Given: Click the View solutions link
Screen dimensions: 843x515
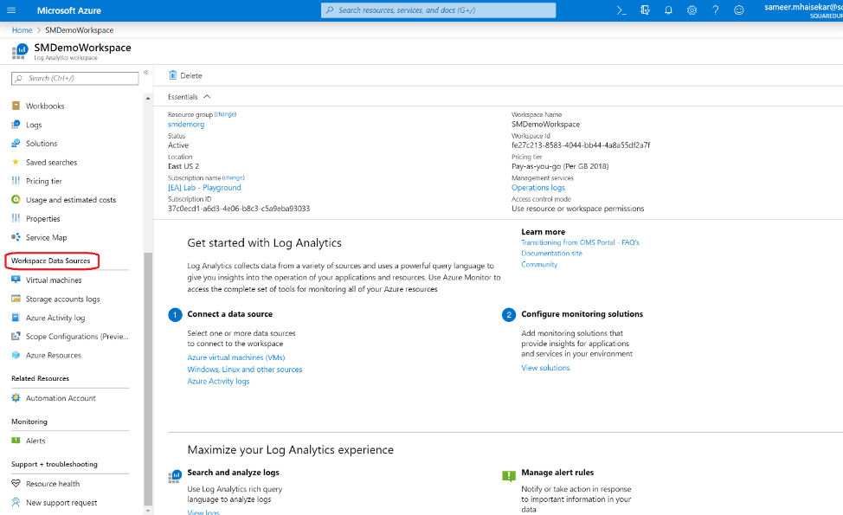Looking at the screenshot, I should click(x=545, y=368).
